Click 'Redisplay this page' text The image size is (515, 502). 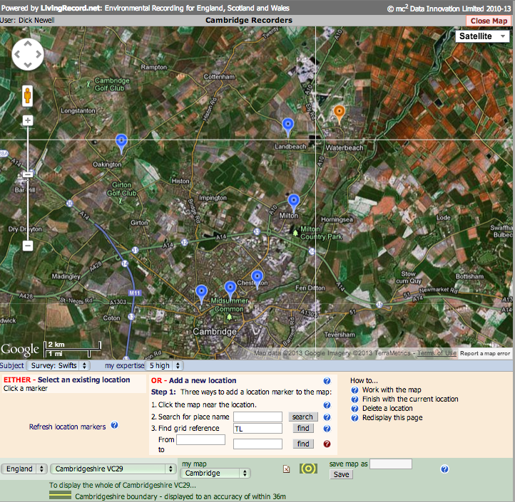point(392,418)
